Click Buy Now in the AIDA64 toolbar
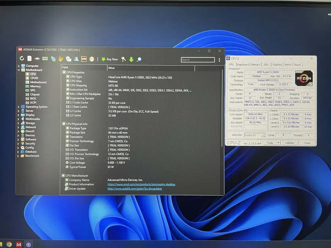Image resolution: width=331 pixels, height=248 pixels. 109,59
